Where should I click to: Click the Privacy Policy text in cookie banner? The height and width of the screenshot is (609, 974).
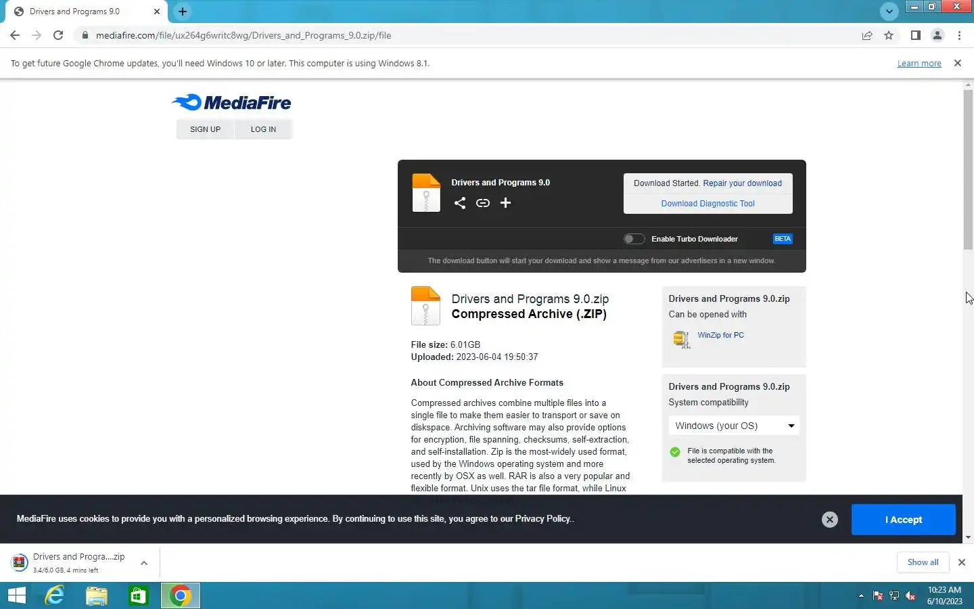(543, 519)
